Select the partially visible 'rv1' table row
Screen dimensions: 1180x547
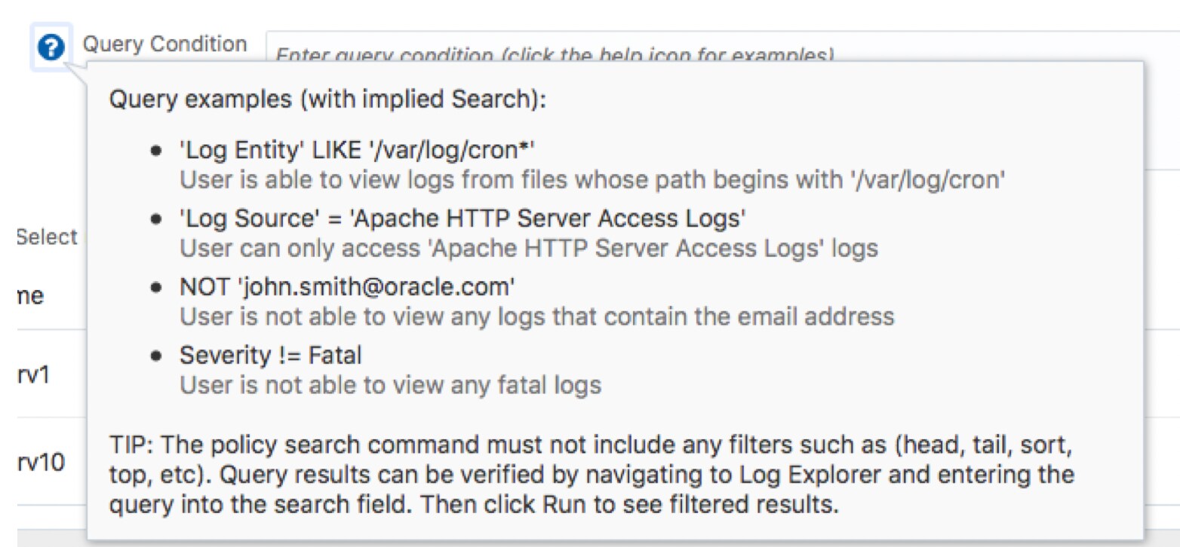pos(32,374)
